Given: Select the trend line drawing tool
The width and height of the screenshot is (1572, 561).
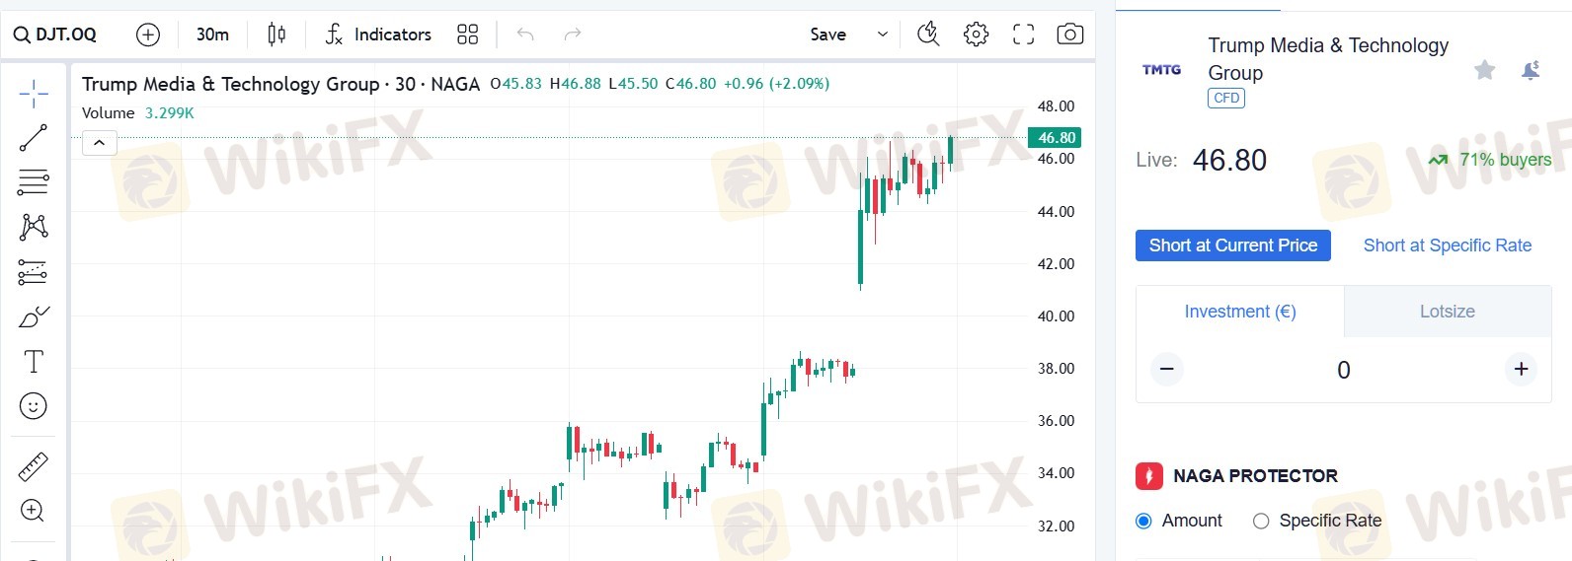Looking at the screenshot, I should 34,138.
